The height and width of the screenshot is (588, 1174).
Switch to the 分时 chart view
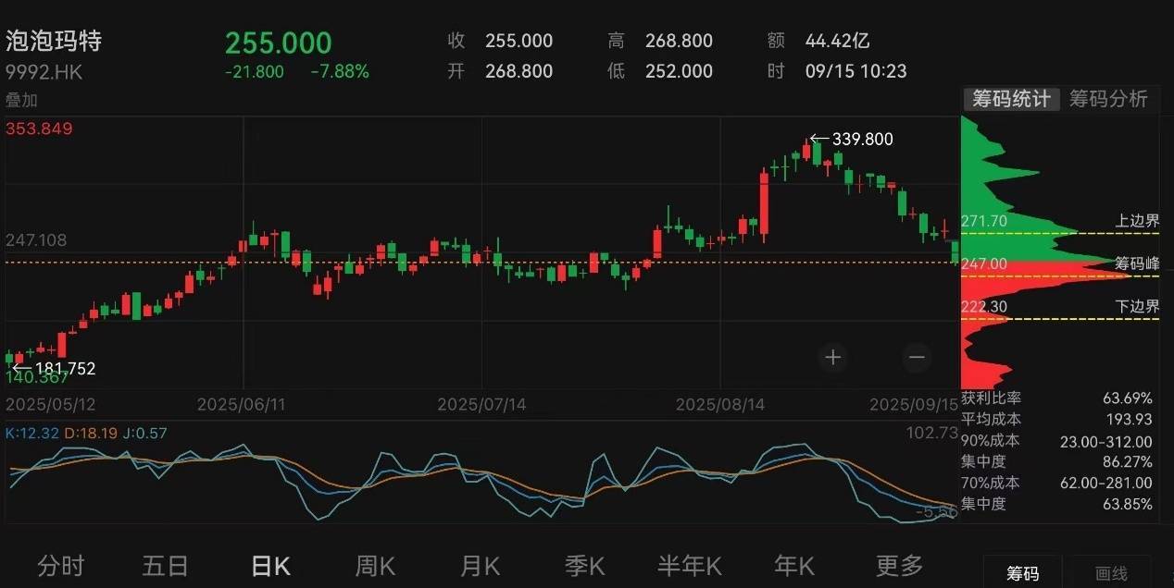(x=60, y=565)
